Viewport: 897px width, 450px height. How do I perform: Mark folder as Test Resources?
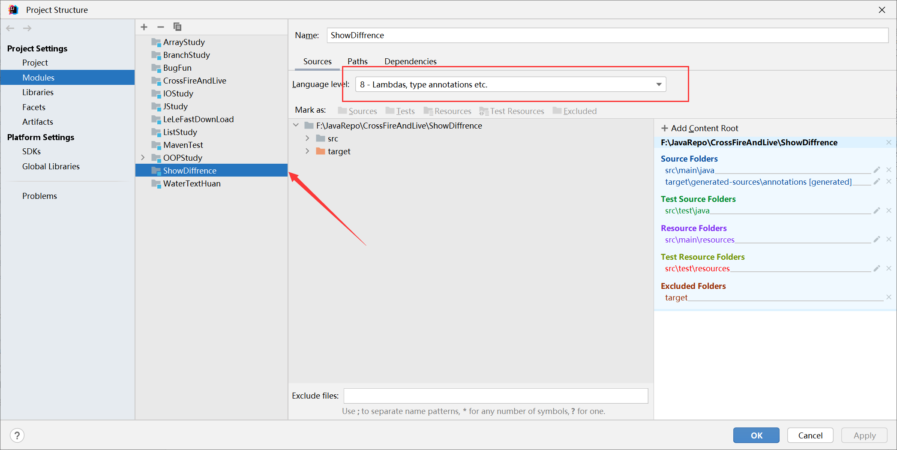[x=512, y=111]
